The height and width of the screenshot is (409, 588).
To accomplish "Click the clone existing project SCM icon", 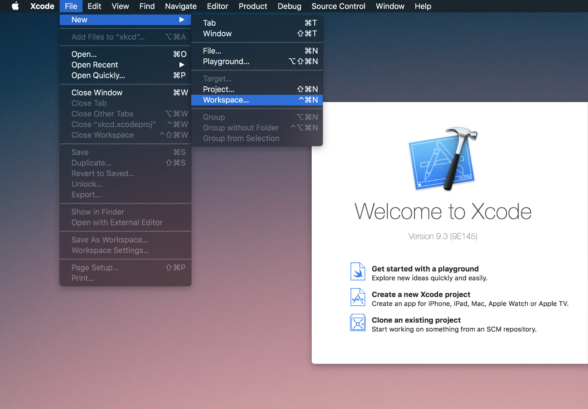I will [x=358, y=323].
